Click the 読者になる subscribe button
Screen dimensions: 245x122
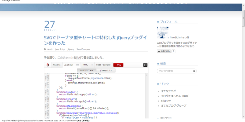click(164, 51)
